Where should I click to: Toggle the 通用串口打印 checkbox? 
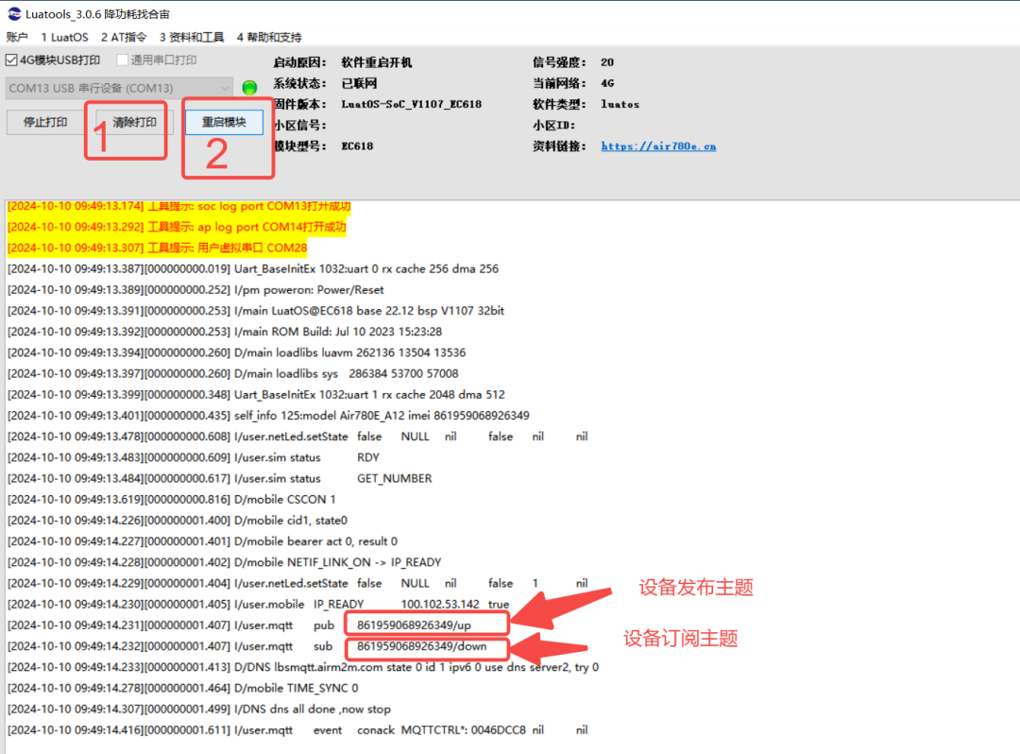[122, 60]
